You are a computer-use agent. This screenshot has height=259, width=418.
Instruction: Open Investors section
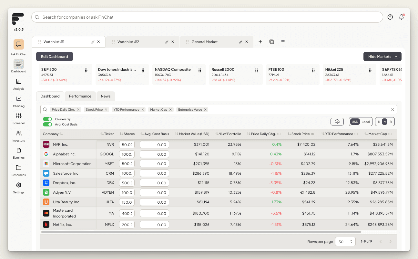coord(18,133)
